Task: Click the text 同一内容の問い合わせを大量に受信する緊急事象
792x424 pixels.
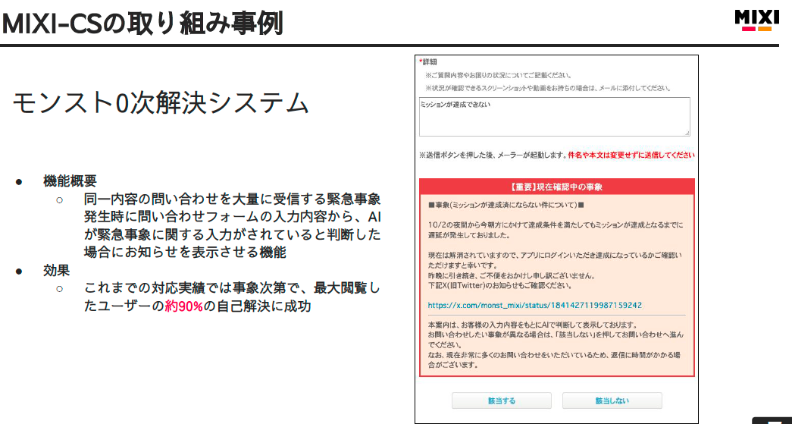Action: click(x=233, y=199)
